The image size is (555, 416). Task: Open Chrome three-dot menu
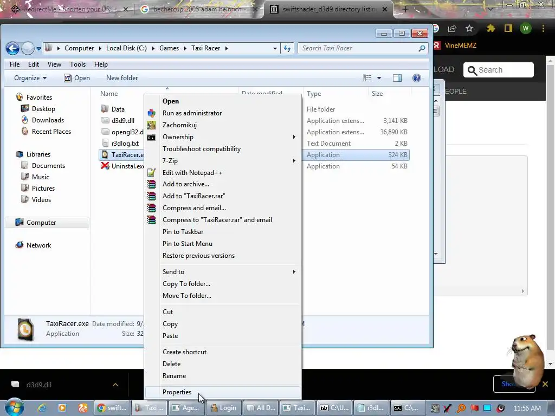(543, 28)
